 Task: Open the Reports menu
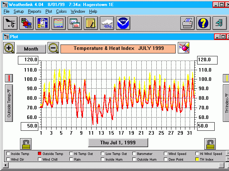tap(35, 11)
